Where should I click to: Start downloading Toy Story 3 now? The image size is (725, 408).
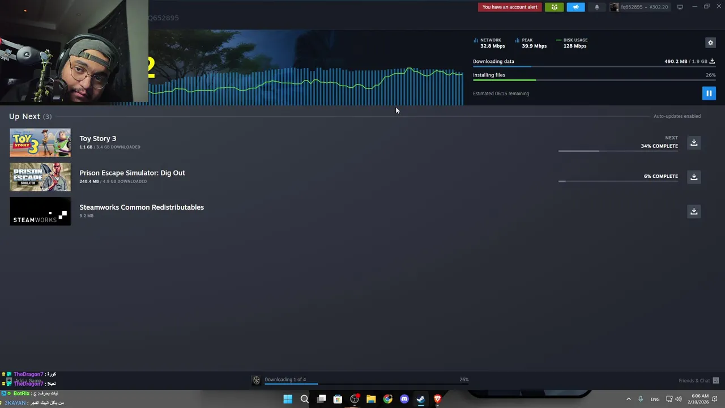(694, 143)
